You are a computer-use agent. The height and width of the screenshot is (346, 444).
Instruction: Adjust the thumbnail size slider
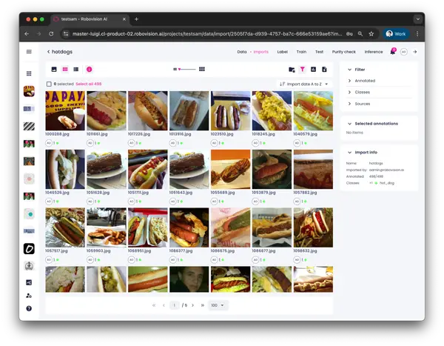[x=187, y=69]
